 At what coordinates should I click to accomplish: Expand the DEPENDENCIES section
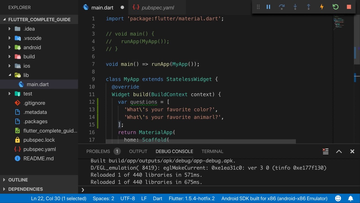tap(39, 189)
